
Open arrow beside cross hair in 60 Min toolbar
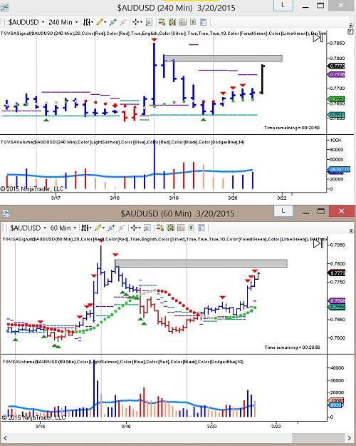click(140, 228)
